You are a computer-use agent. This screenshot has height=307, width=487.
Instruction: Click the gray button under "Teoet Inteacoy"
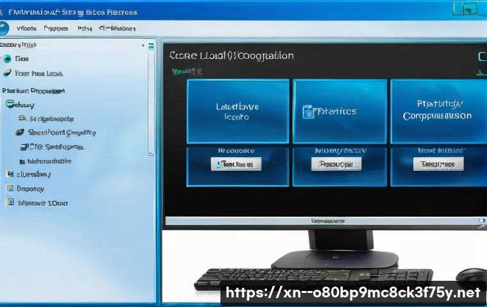point(438,164)
